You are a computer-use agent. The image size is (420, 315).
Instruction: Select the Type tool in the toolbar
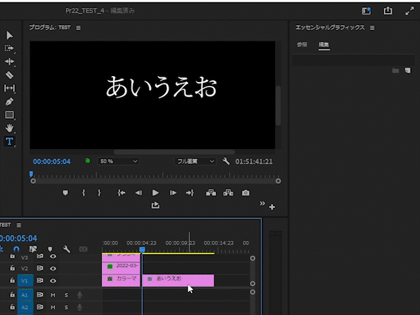coord(10,142)
